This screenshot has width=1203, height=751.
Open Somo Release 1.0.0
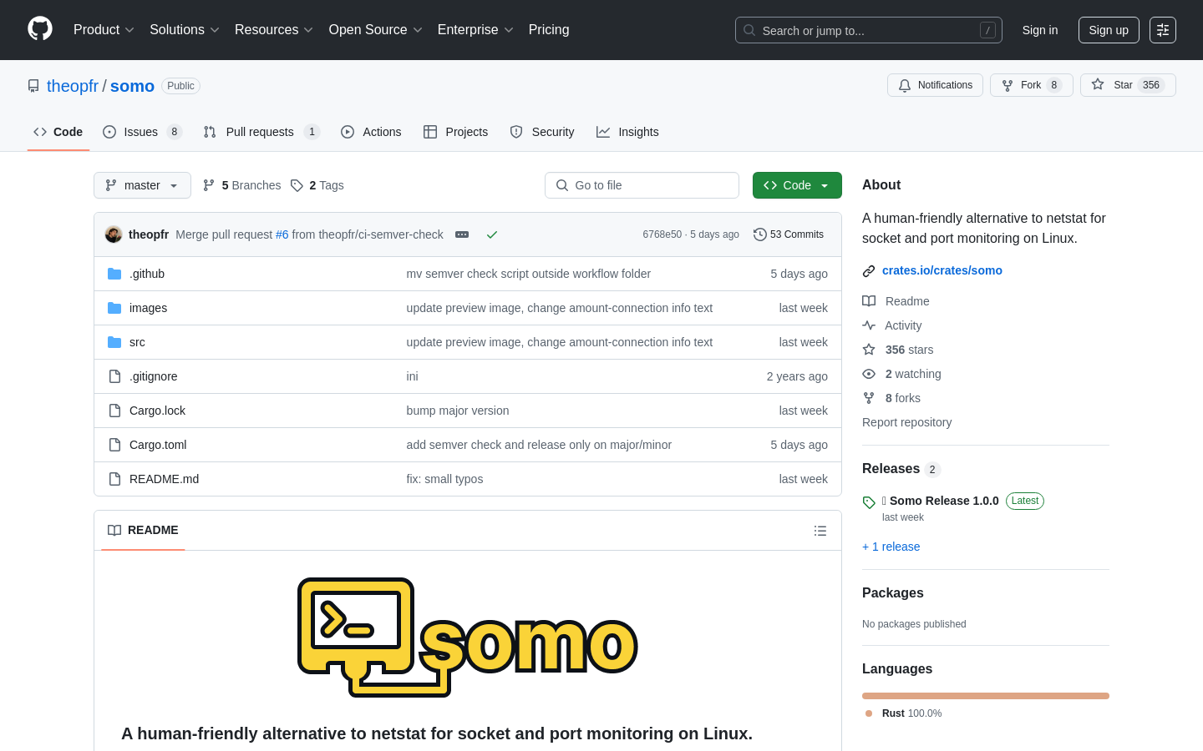[944, 501]
